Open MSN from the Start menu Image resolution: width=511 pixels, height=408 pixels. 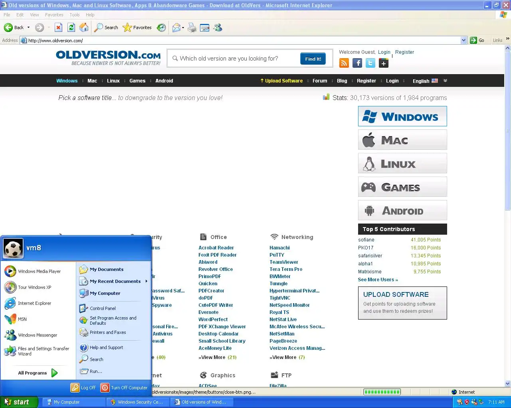pos(38,319)
